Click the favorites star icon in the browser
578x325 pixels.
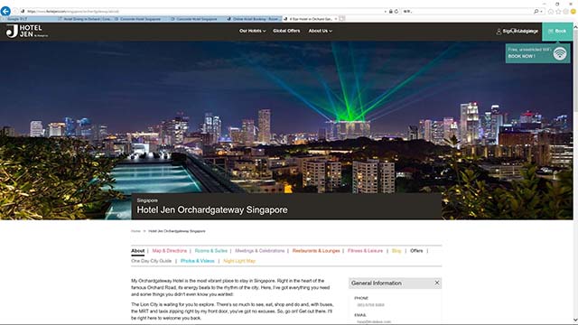pyautogui.click(x=558, y=12)
